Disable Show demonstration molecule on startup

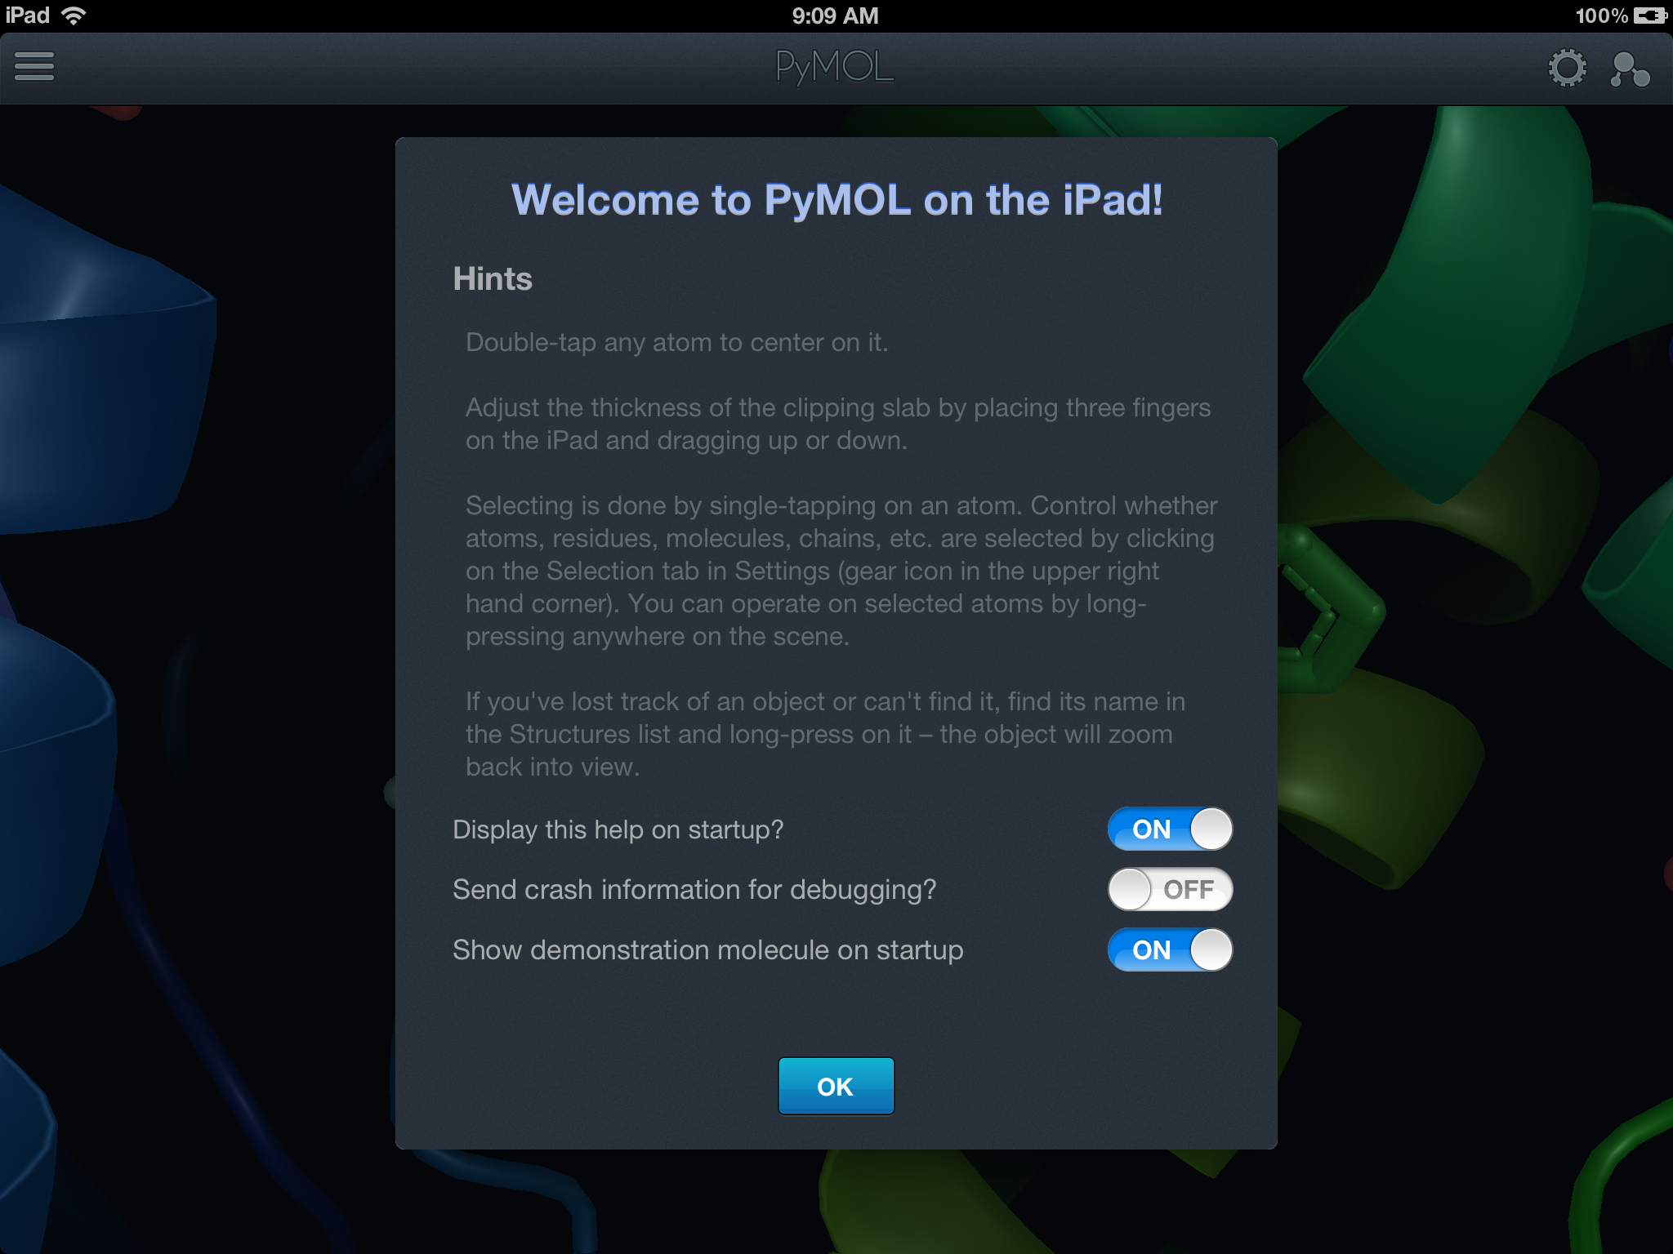1170,949
